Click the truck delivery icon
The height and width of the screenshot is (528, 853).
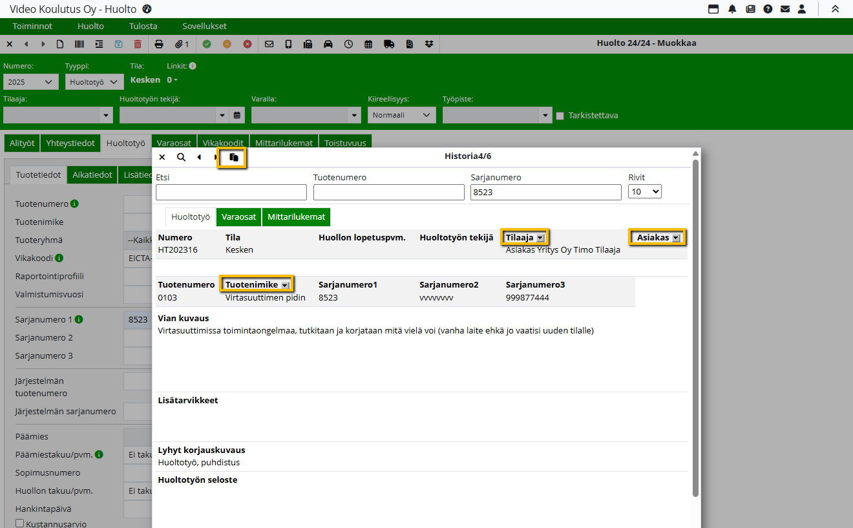(389, 44)
